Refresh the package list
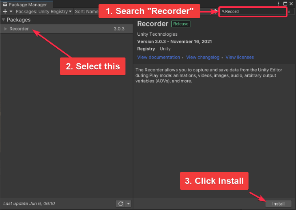This screenshot has width=296, height=210. pyautogui.click(x=120, y=204)
